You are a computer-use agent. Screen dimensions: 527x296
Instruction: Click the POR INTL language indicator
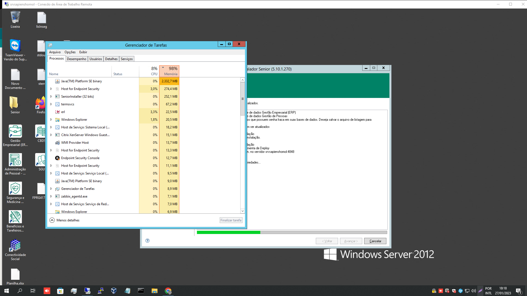point(488,291)
